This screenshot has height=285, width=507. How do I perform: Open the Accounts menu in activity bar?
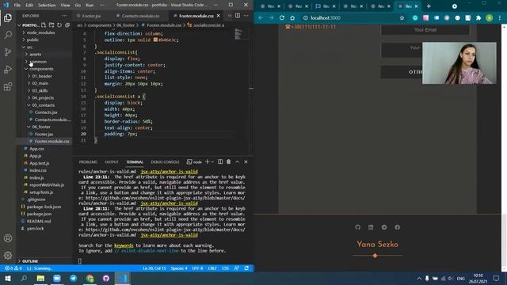click(8, 238)
